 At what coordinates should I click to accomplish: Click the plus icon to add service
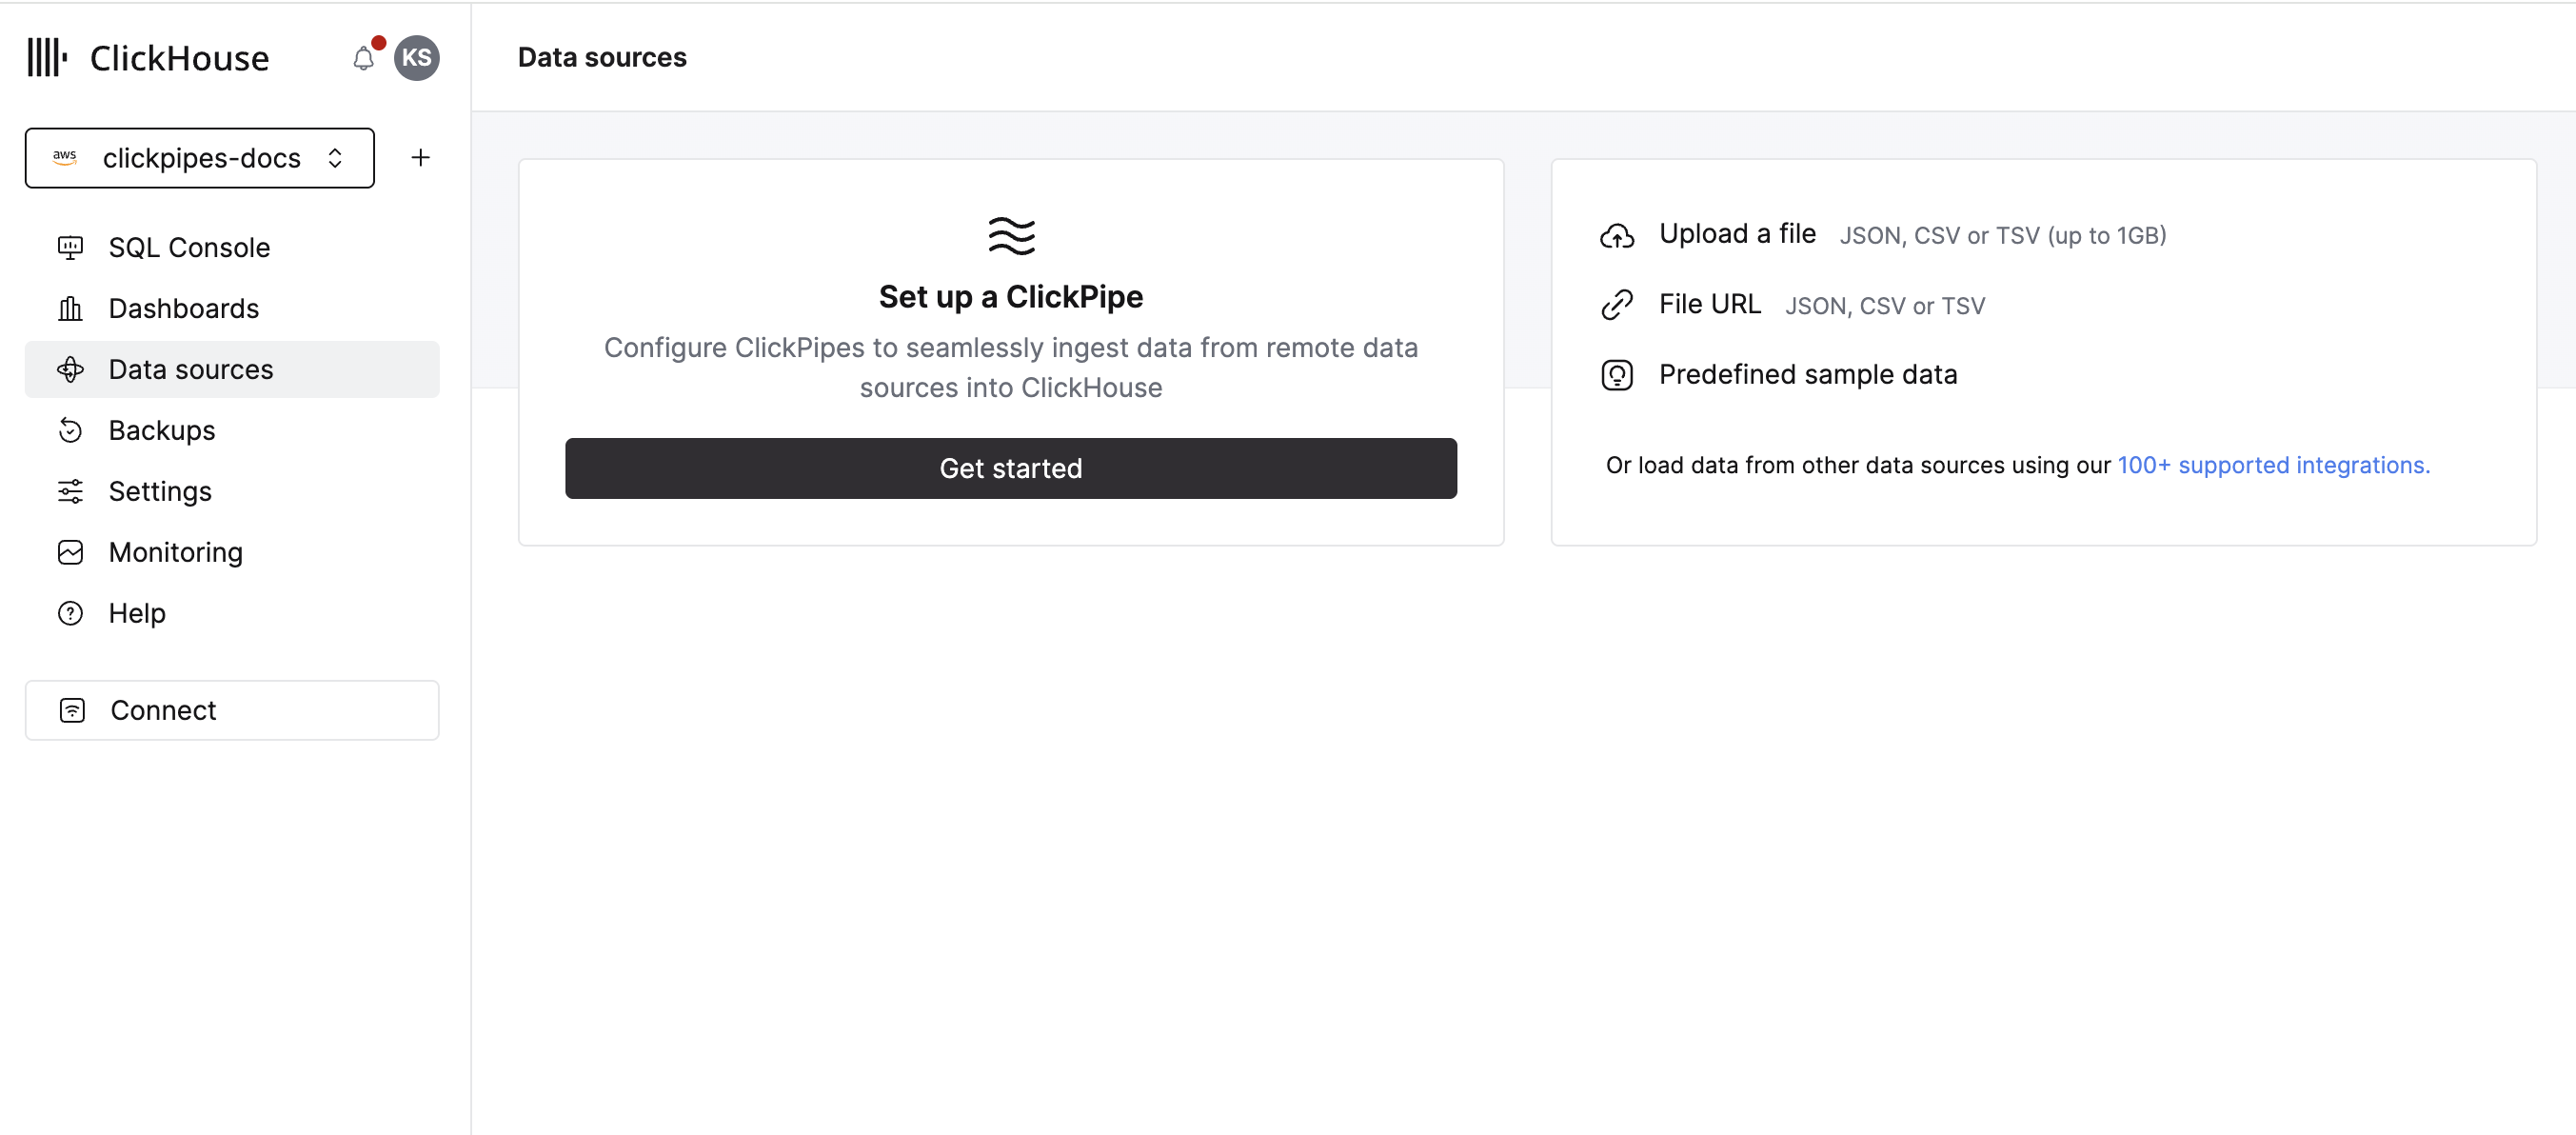pos(421,158)
